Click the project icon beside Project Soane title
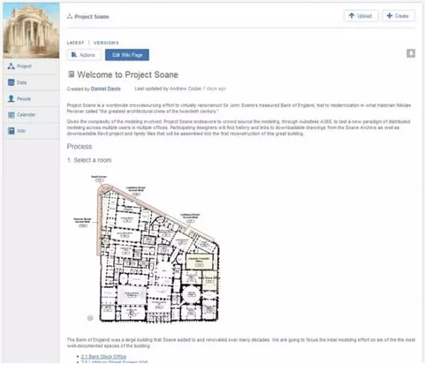Image resolution: width=425 pixels, height=366 pixels. (70, 17)
